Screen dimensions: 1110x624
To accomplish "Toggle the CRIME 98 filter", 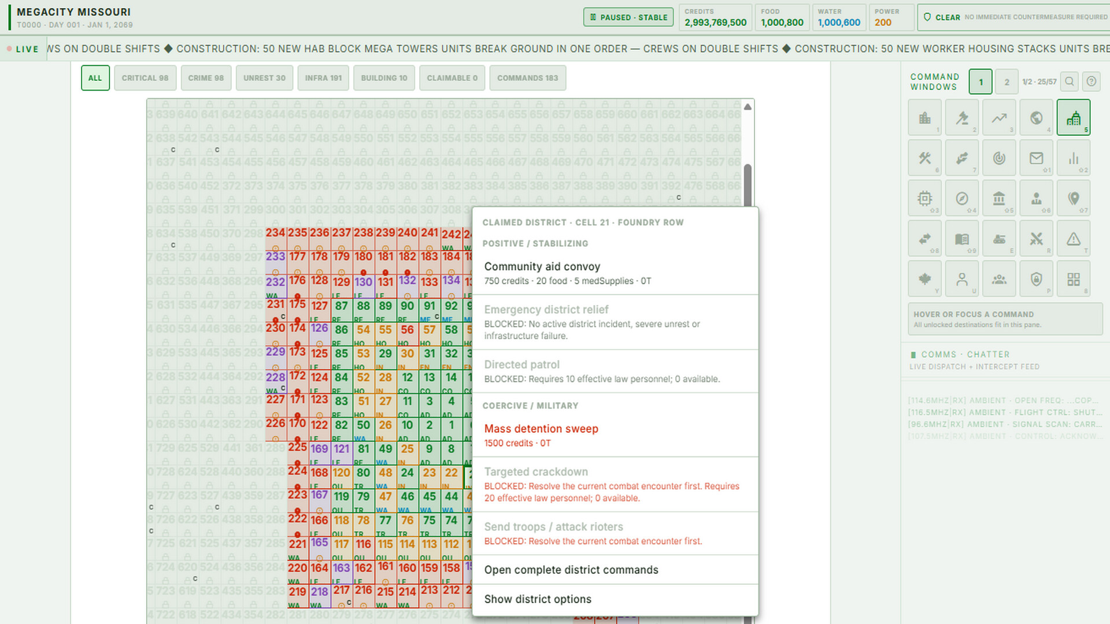I will click(x=206, y=78).
